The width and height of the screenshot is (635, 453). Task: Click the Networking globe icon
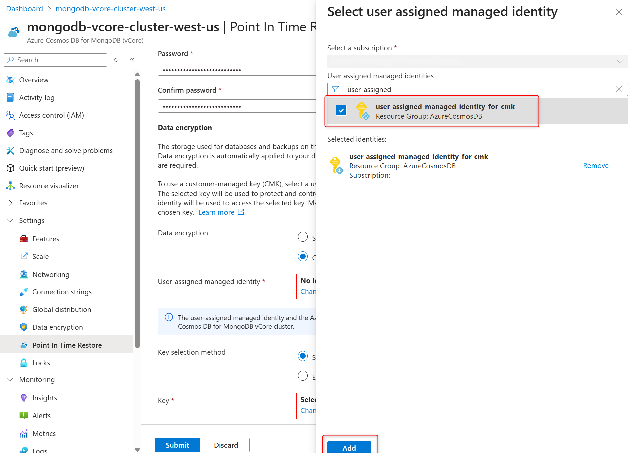(x=24, y=274)
